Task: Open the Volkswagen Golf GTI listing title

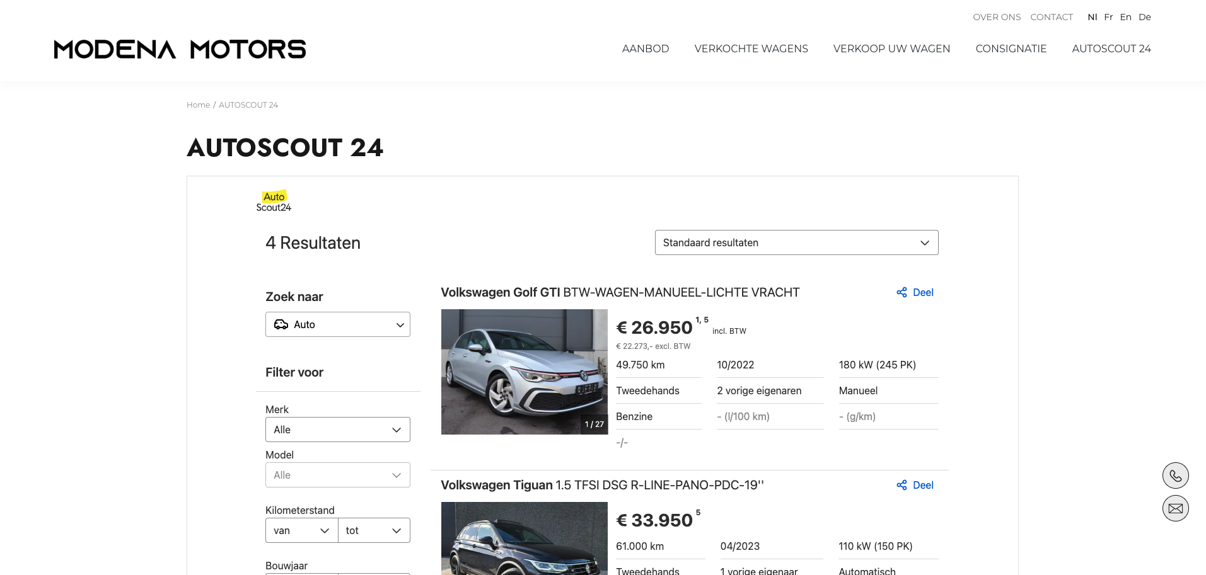Action: [x=620, y=292]
